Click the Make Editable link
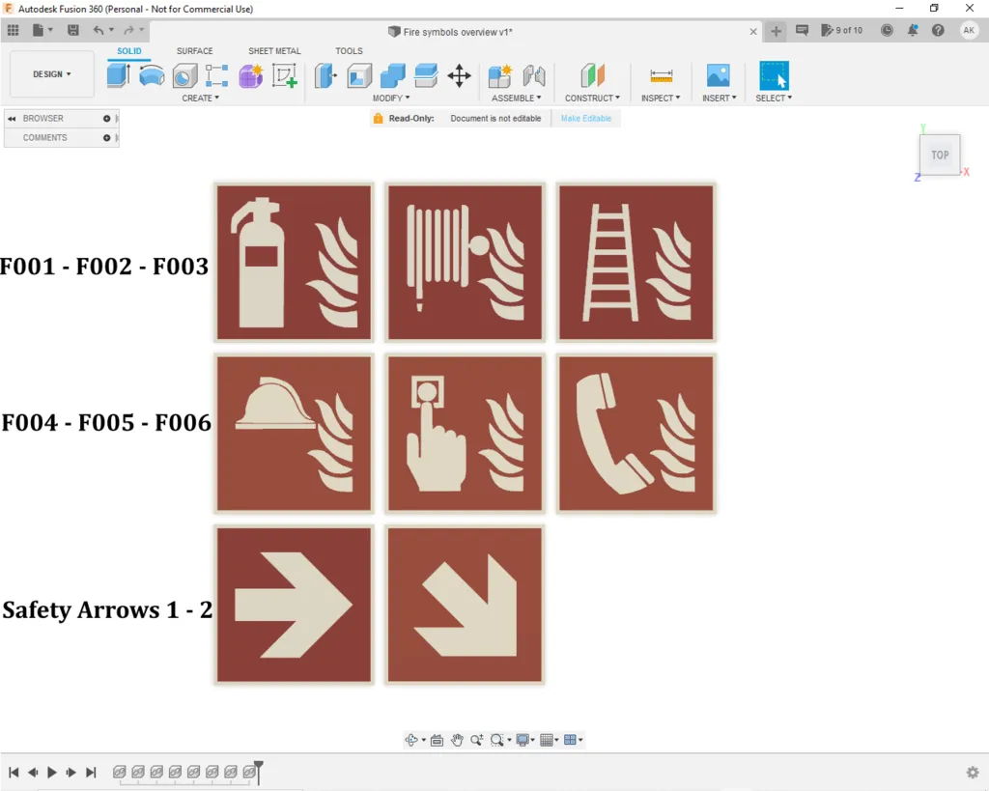Screen dimensions: 989x791 coord(586,117)
